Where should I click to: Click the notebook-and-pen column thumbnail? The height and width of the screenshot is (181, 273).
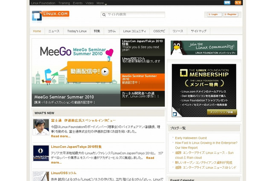pos(41,176)
